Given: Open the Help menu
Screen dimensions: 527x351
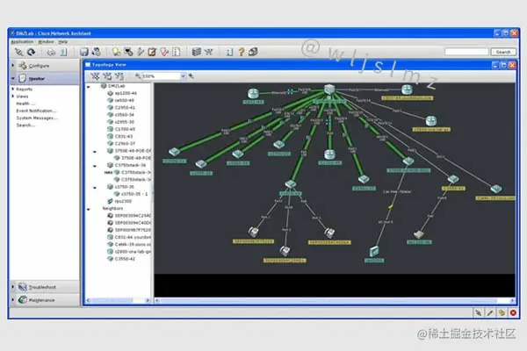Looking at the screenshot, I should (x=63, y=41).
